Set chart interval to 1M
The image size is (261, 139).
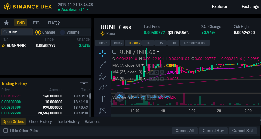pyautogui.click(x=173, y=43)
